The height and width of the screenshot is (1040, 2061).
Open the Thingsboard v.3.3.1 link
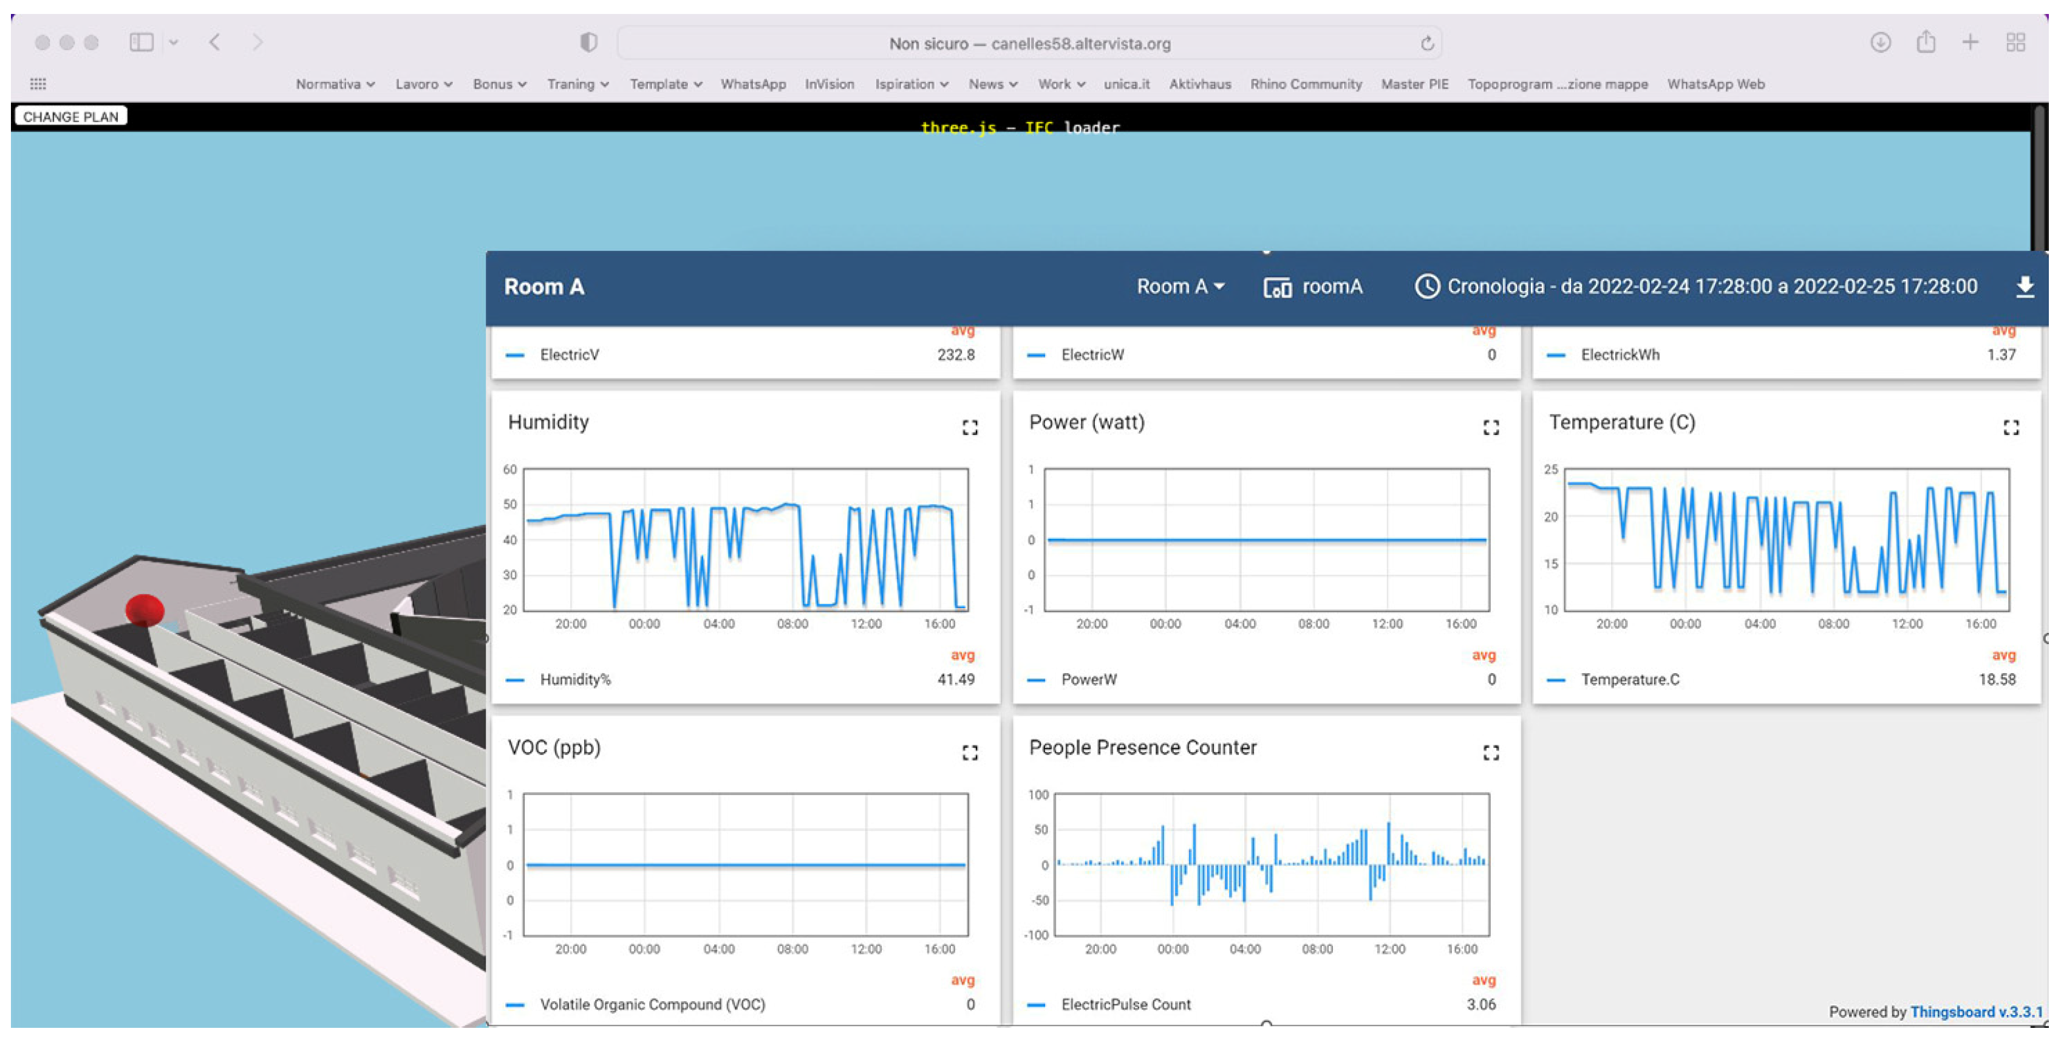tap(1975, 1012)
